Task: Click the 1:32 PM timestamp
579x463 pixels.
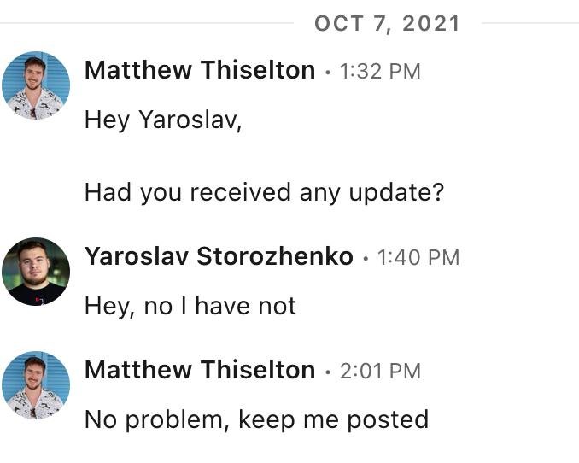Action: [380, 71]
